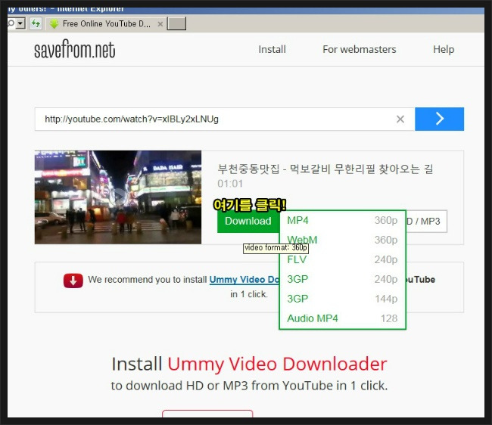Select Audio MP4 128 option

[x=342, y=318]
